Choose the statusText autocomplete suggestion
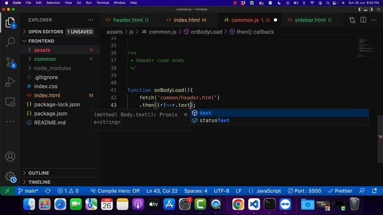This screenshot has width=383, height=215. tap(279, 121)
